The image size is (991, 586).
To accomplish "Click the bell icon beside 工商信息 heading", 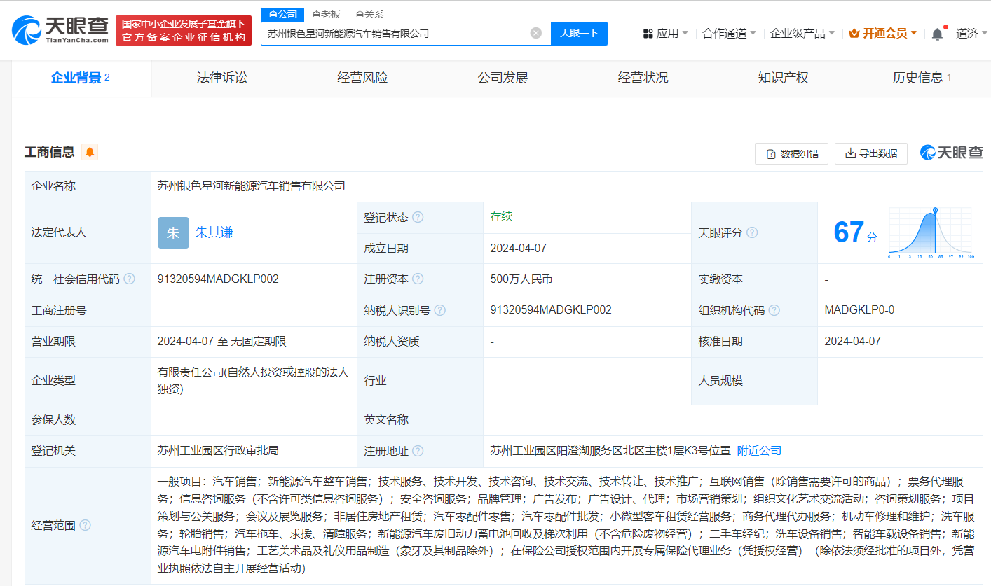I will coord(89,152).
